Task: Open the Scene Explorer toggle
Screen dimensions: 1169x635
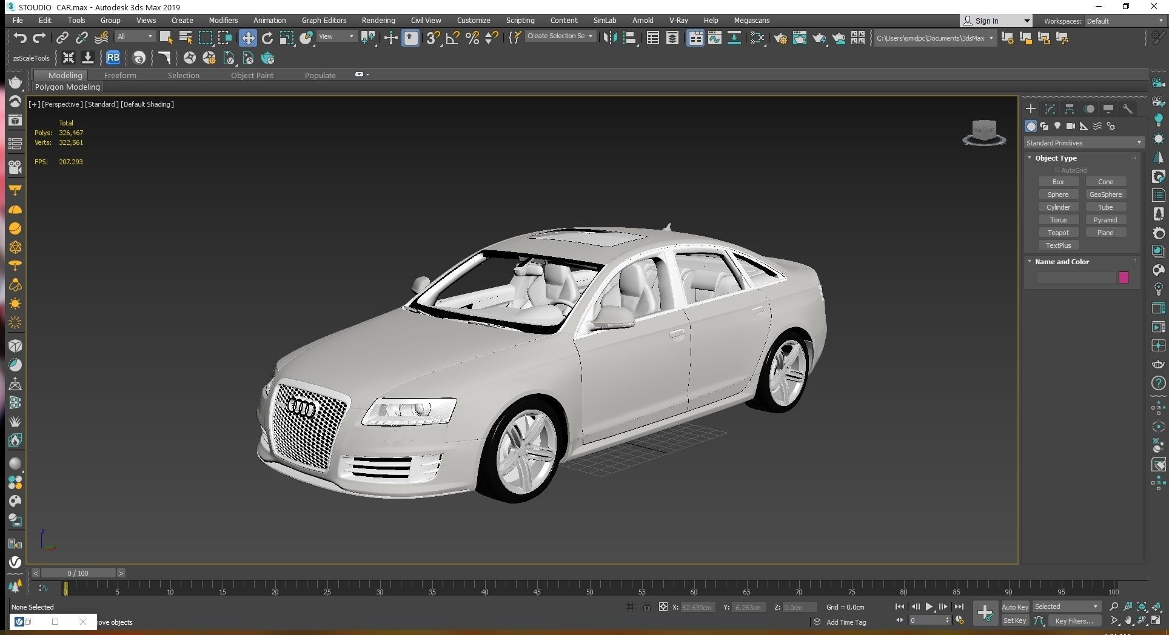Action: click(653, 38)
